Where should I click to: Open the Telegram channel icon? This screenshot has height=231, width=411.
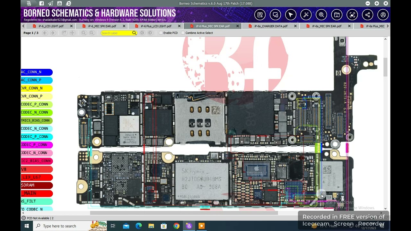(x=50, y=4)
